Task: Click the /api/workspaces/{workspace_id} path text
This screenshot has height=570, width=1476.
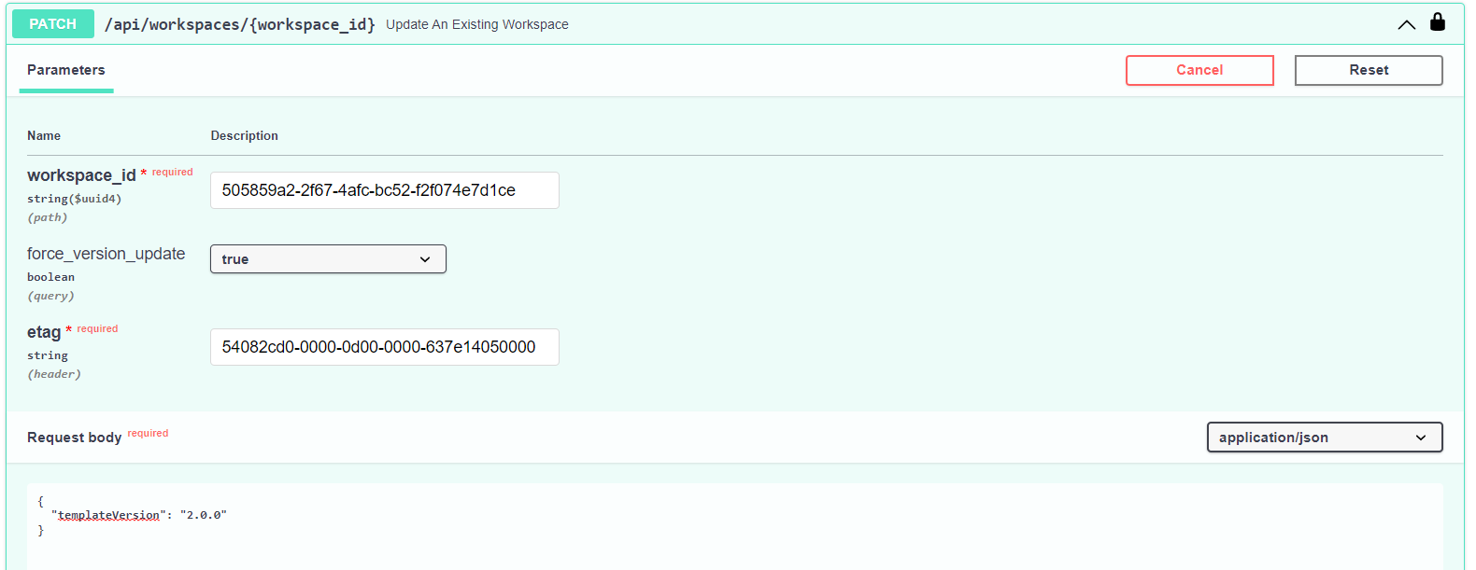Action: pyautogui.click(x=240, y=24)
